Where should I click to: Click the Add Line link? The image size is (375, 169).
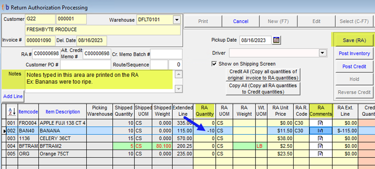click(x=13, y=96)
